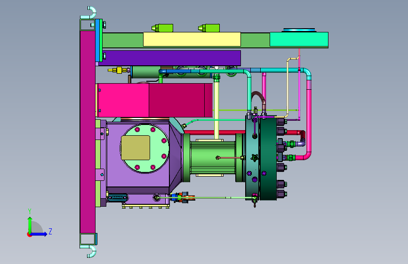The image size is (408, 264).
Task: Select the bright teal block at top right
Action: pos(299,39)
